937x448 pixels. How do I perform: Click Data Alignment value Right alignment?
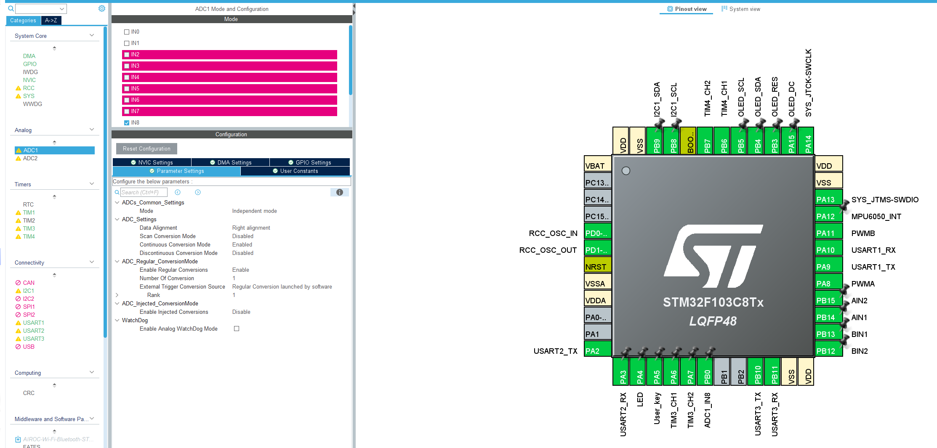tap(251, 228)
